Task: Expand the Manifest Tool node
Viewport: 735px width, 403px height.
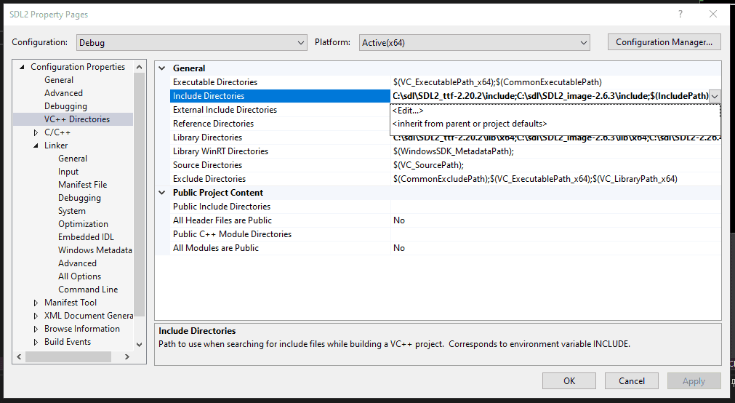Action: pos(36,303)
